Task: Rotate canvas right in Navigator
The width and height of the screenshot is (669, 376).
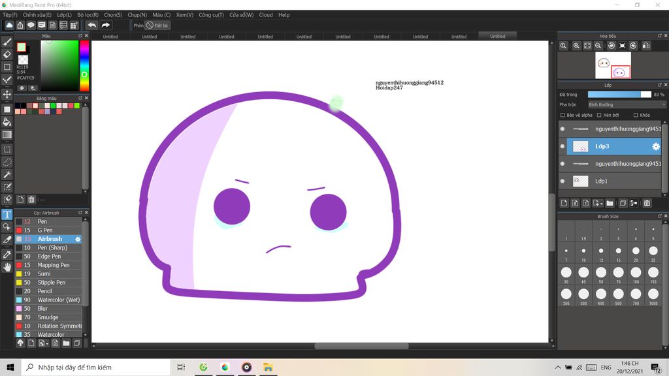Action: (633, 46)
